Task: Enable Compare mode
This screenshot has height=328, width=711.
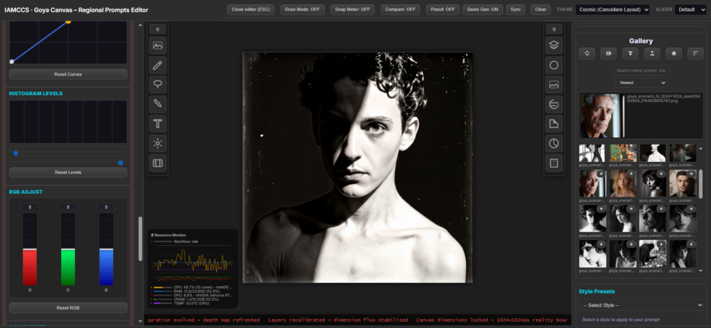Action: pos(401,10)
